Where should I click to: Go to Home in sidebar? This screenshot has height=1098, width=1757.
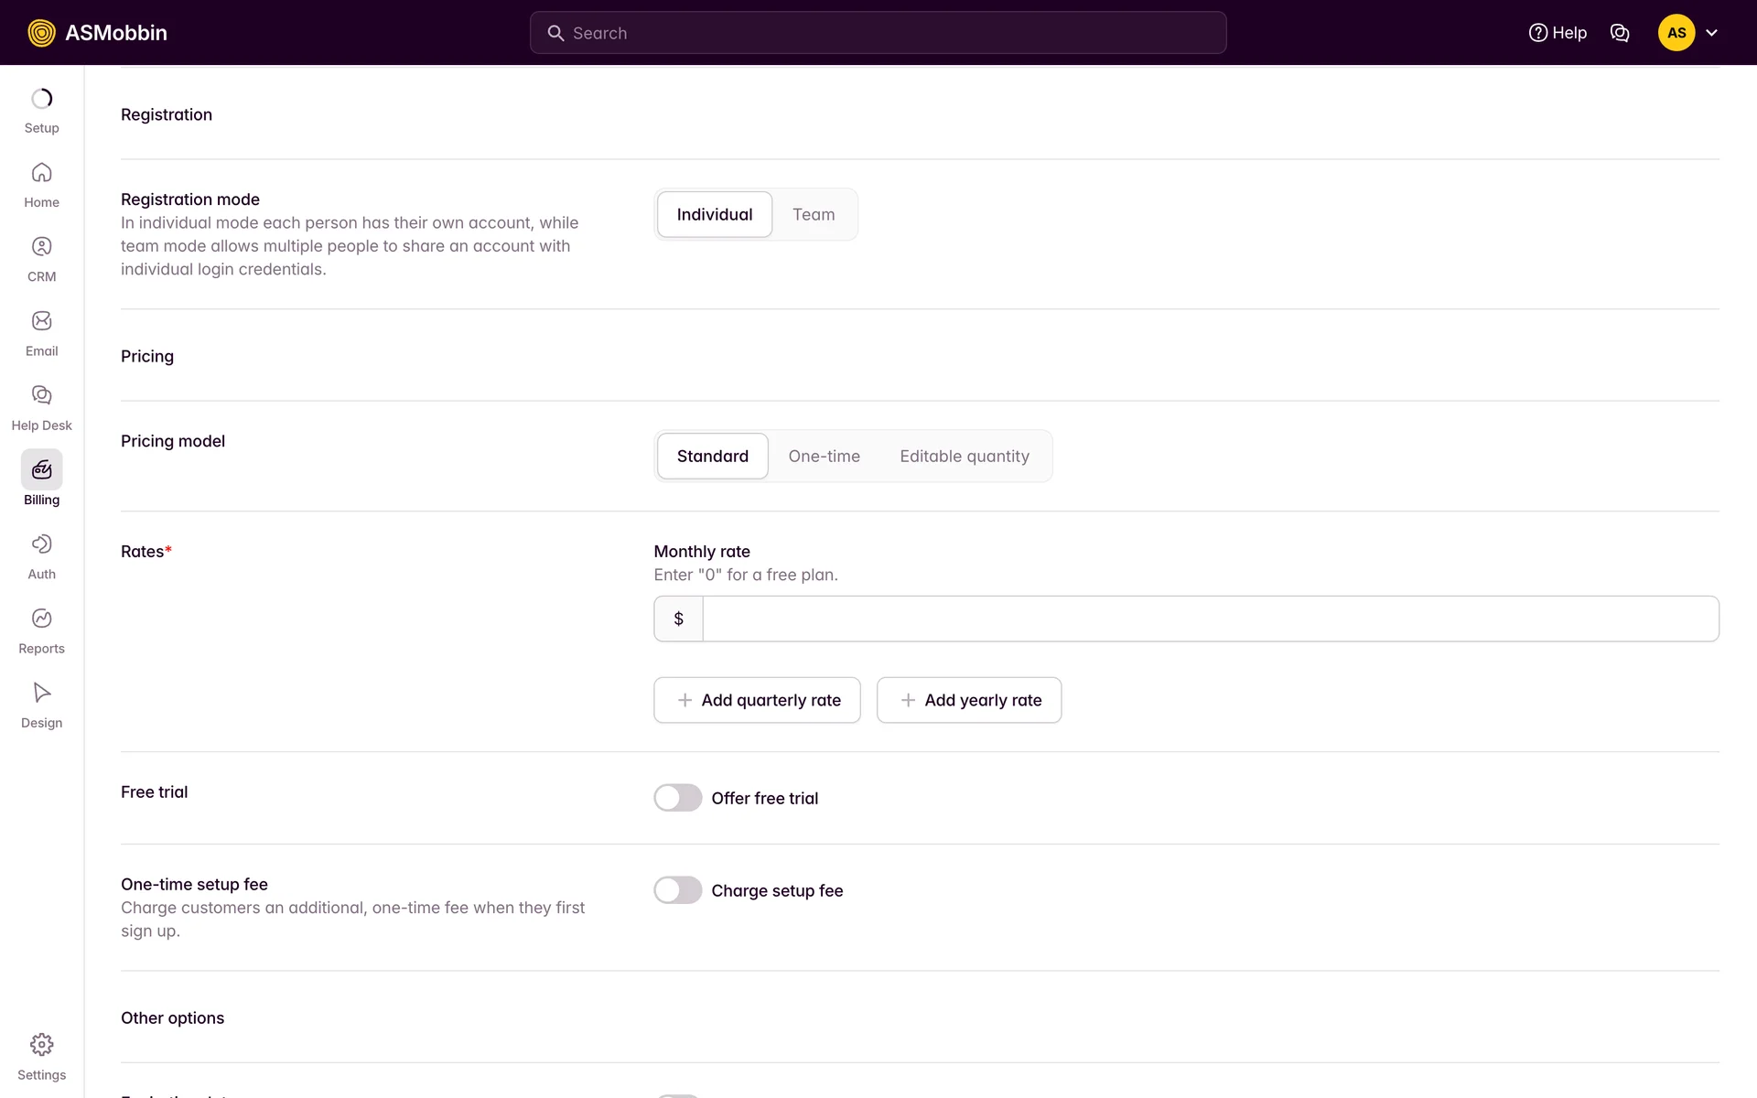point(41,173)
